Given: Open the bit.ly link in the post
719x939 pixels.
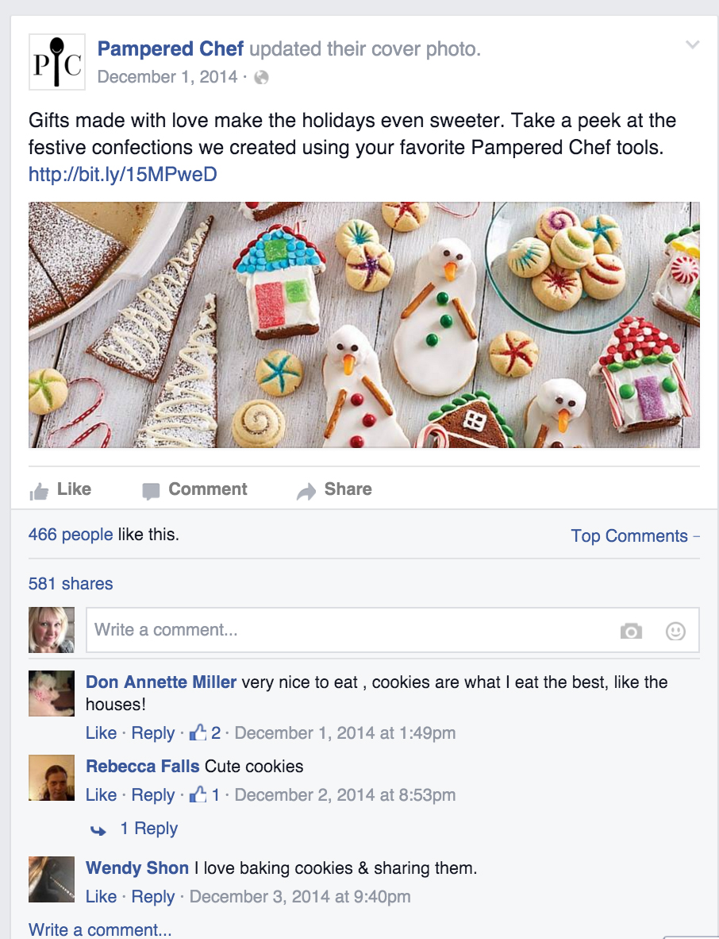Looking at the screenshot, I should tap(122, 174).
